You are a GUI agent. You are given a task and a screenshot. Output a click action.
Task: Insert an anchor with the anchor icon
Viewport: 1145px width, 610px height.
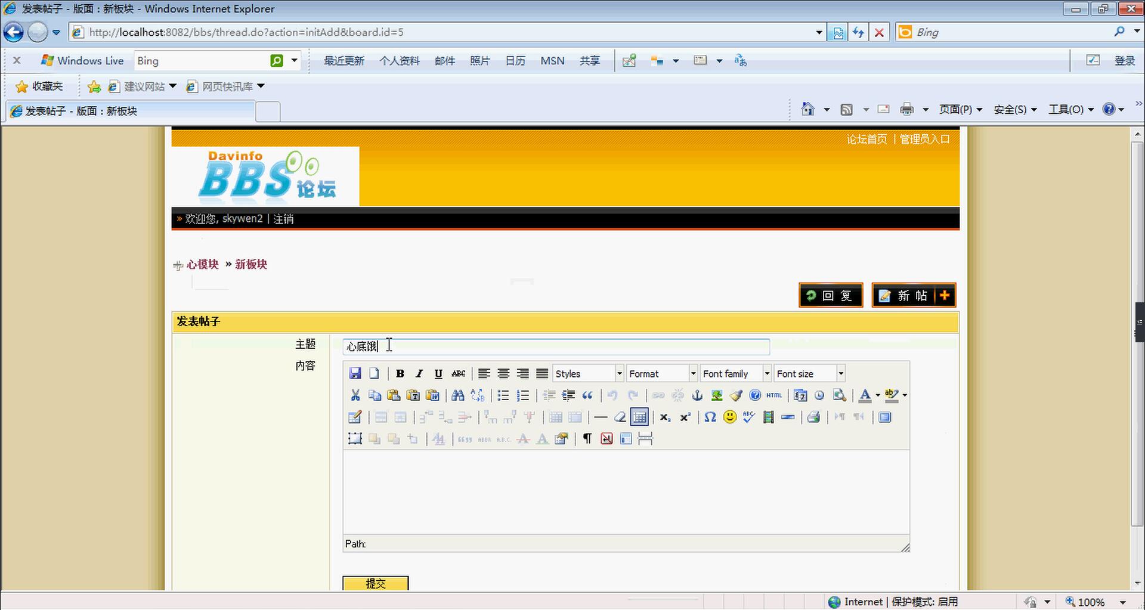[x=697, y=395]
